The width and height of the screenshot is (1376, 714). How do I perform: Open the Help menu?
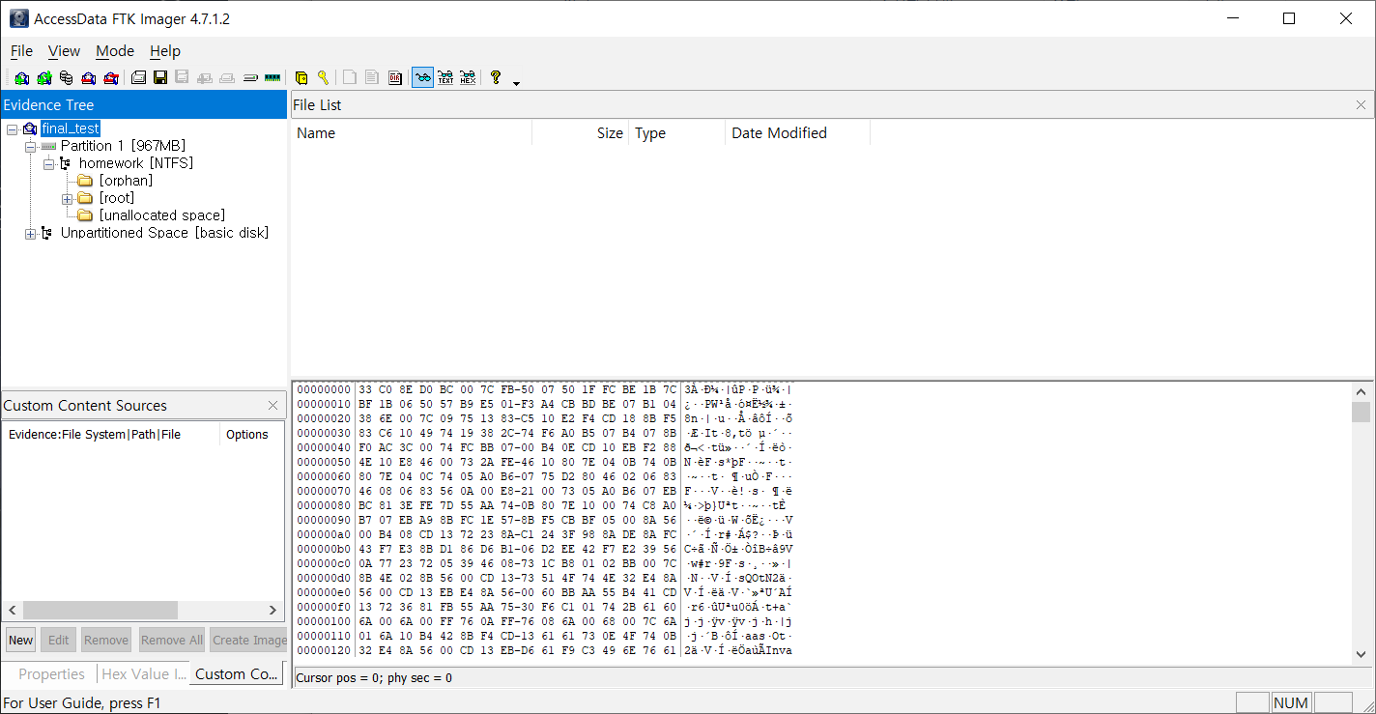(165, 51)
